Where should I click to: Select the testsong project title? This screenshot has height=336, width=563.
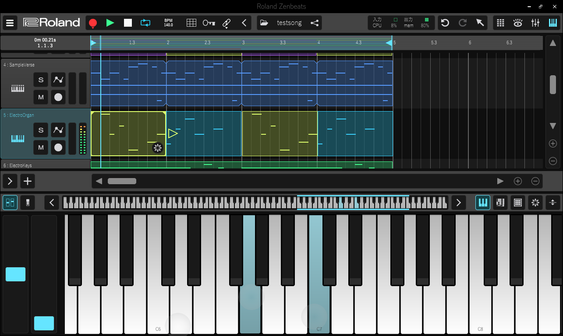(289, 23)
